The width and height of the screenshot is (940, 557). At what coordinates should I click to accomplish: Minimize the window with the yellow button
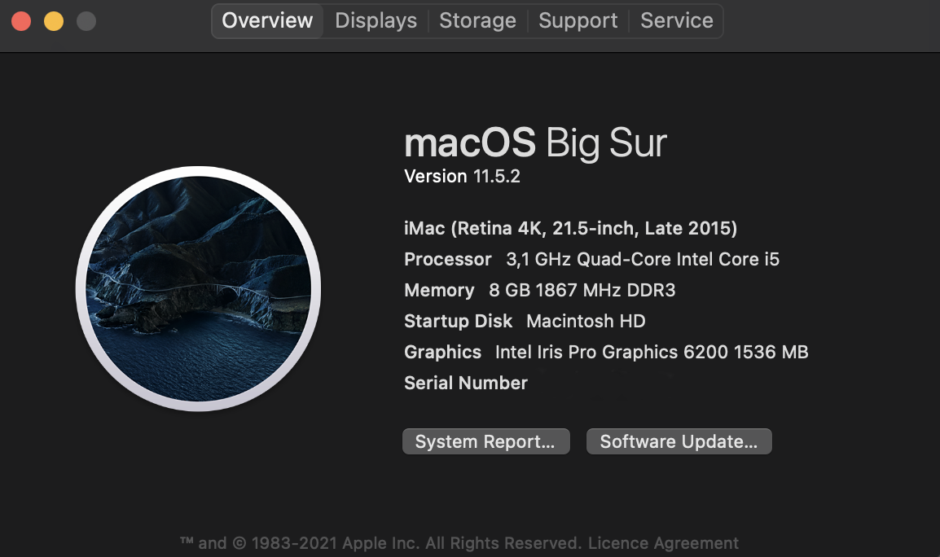coord(54,21)
